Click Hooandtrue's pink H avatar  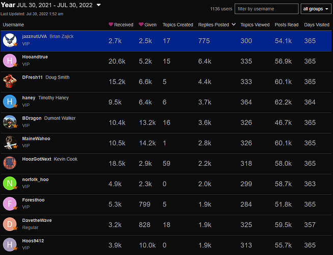[x=10, y=61]
